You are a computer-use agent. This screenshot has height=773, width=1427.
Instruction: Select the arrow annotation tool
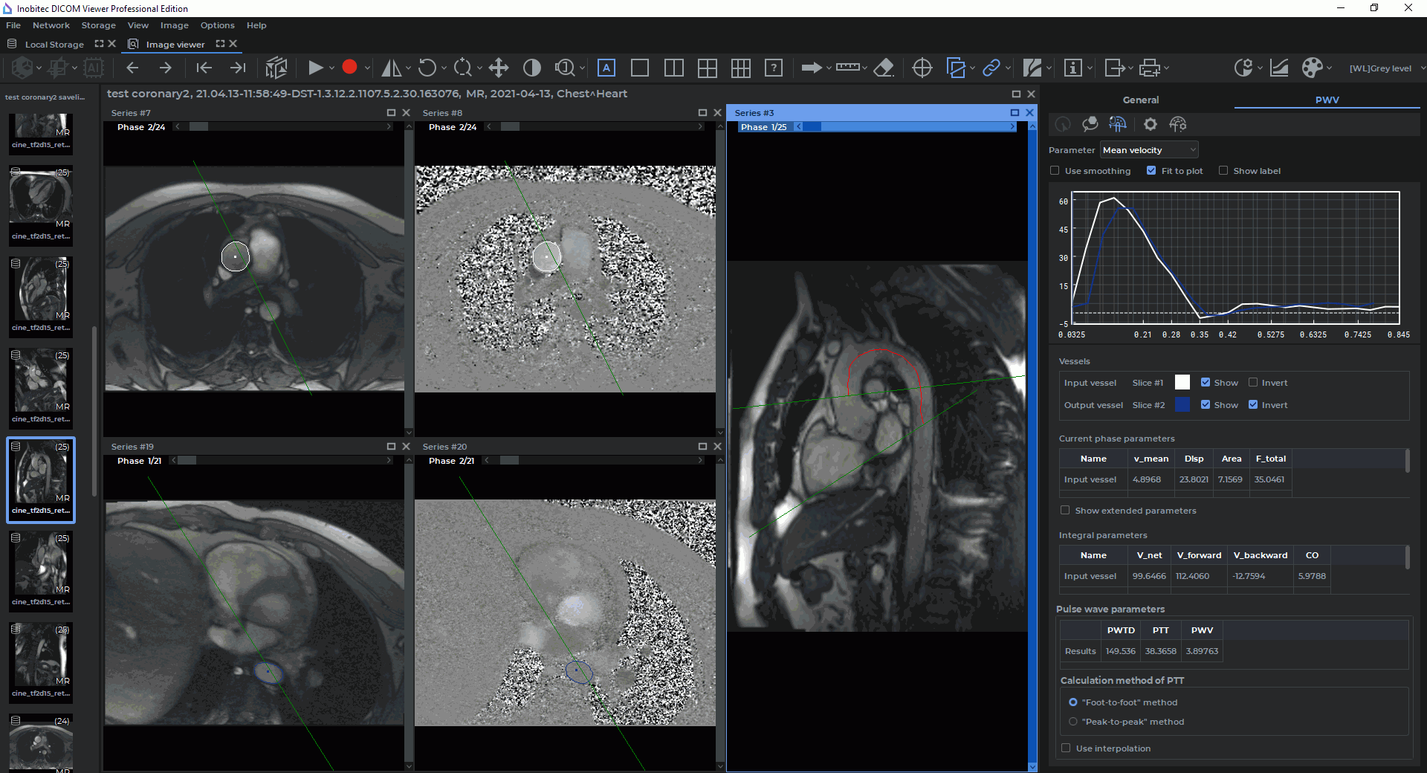[x=811, y=68]
